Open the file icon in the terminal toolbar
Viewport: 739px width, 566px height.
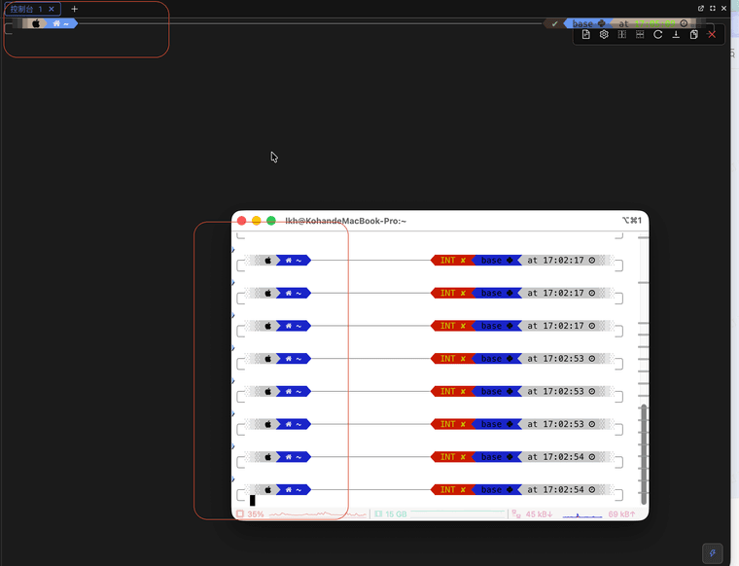pos(585,34)
